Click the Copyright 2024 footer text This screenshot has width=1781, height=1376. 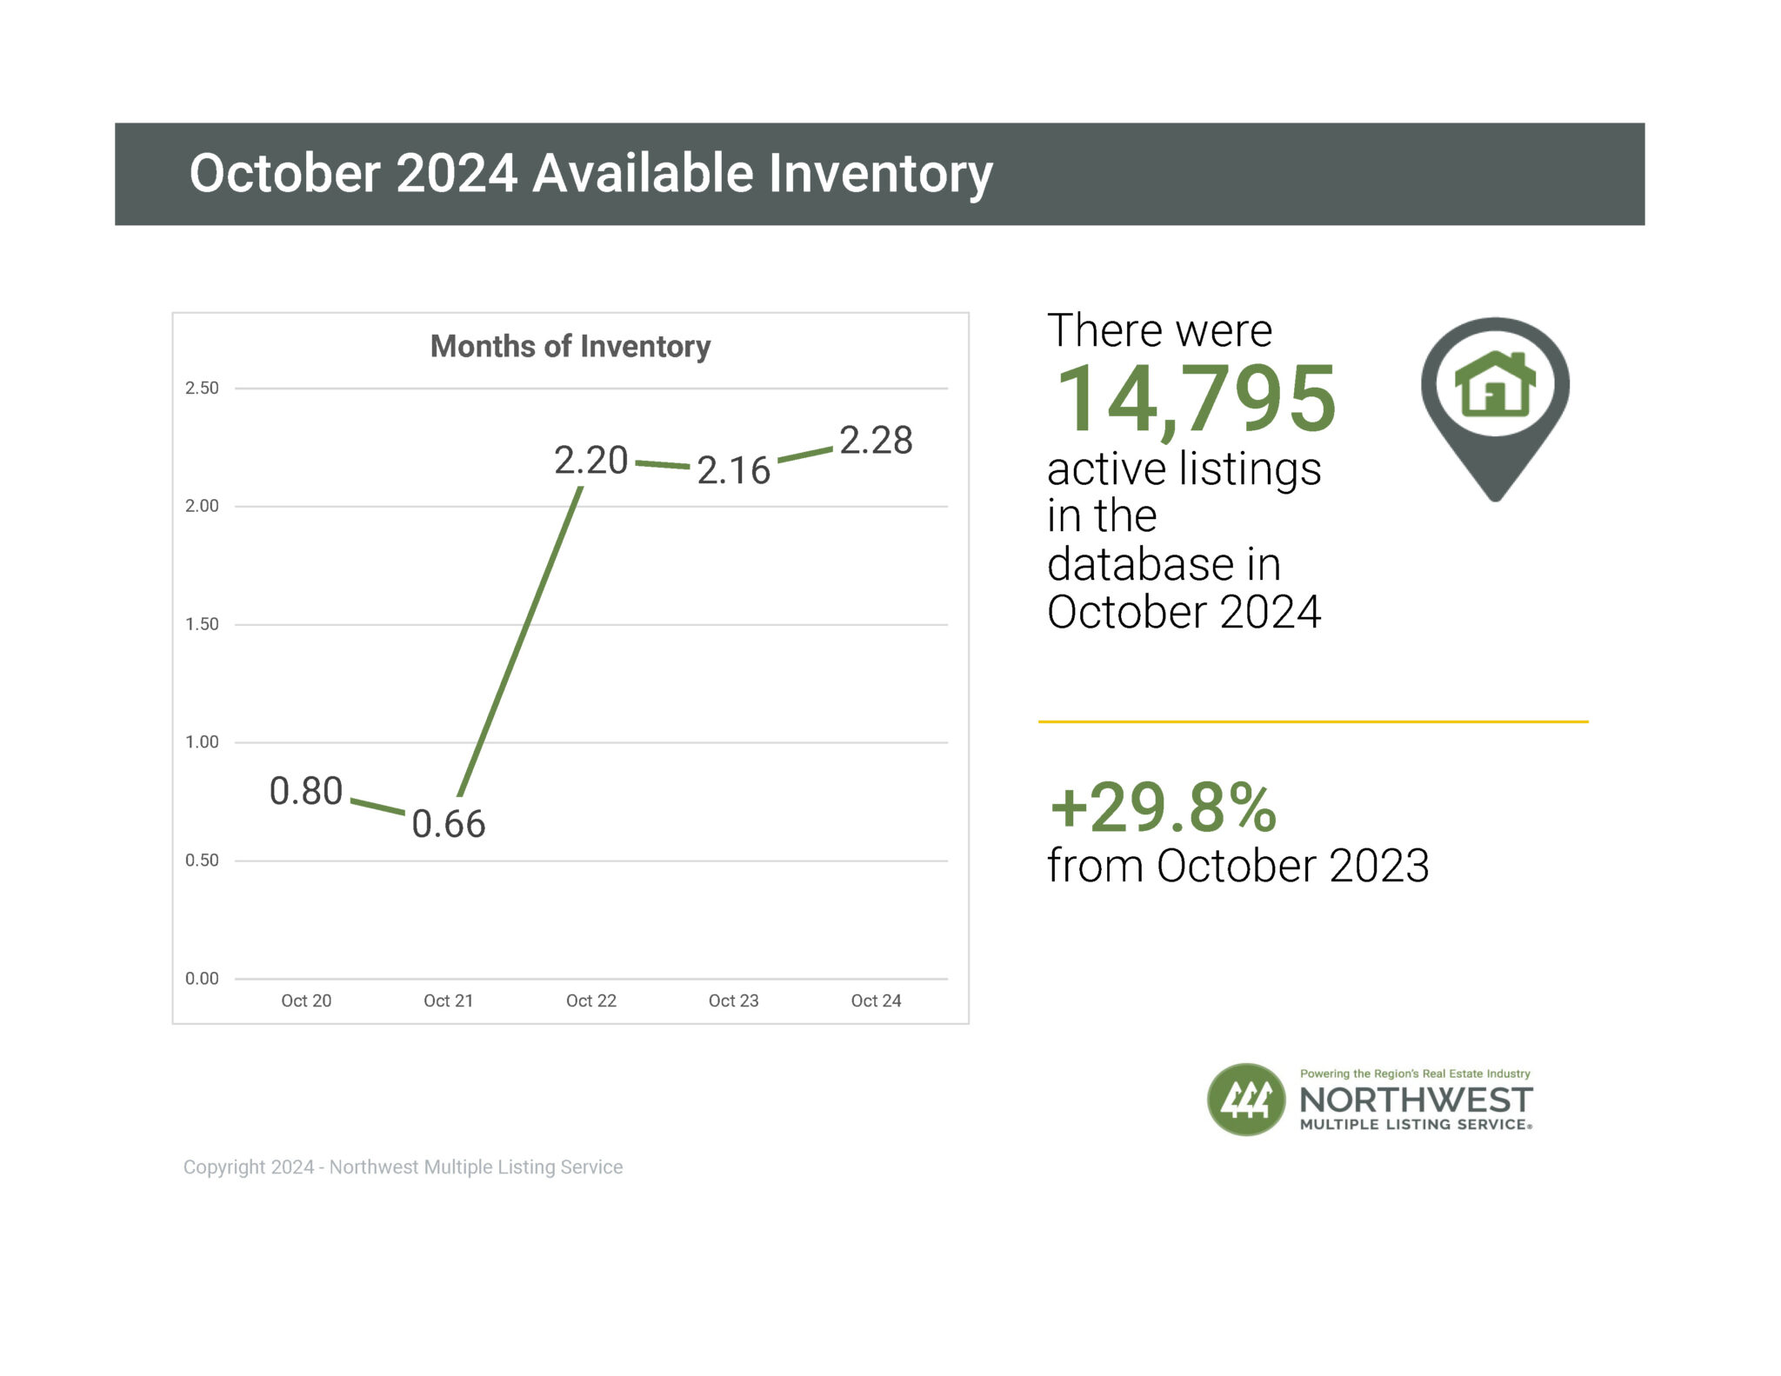coord(403,1167)
